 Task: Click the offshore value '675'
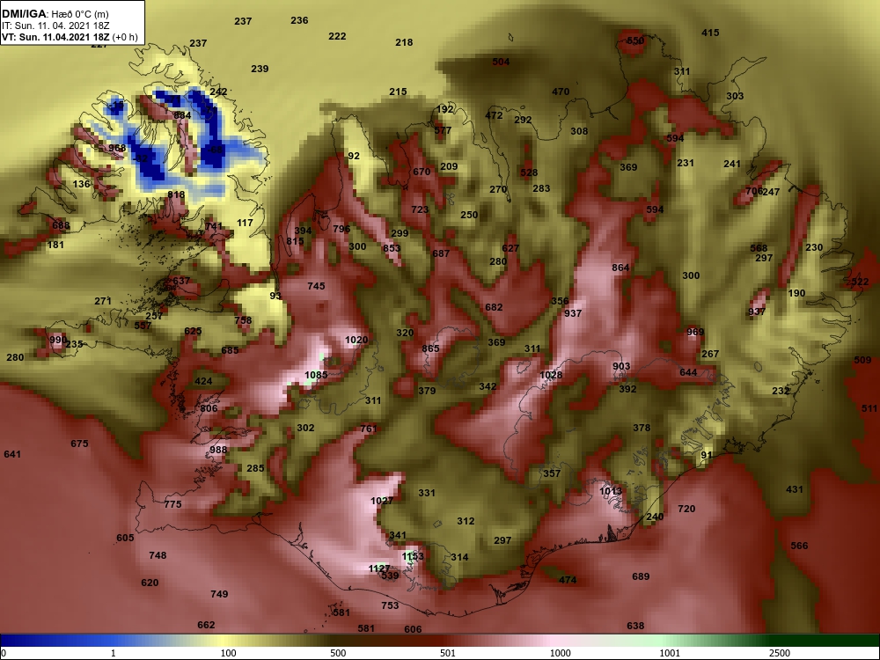(79, 444)
